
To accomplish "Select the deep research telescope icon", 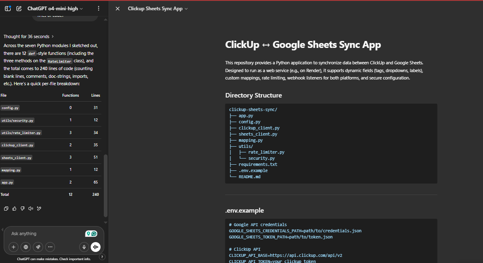I will tap(38, 247).
